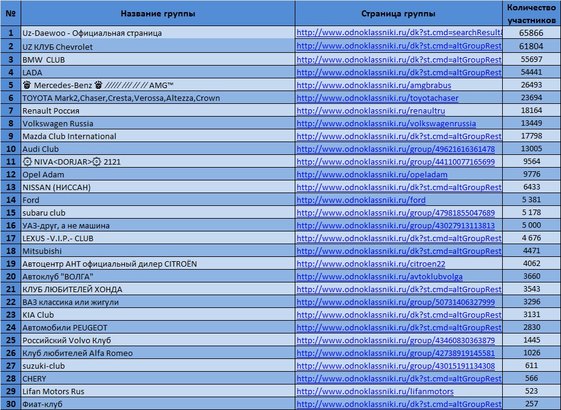Viewport: 561px width, 410px height.
Task: Open link group/47981855047689
Action: tap(395, 213)
